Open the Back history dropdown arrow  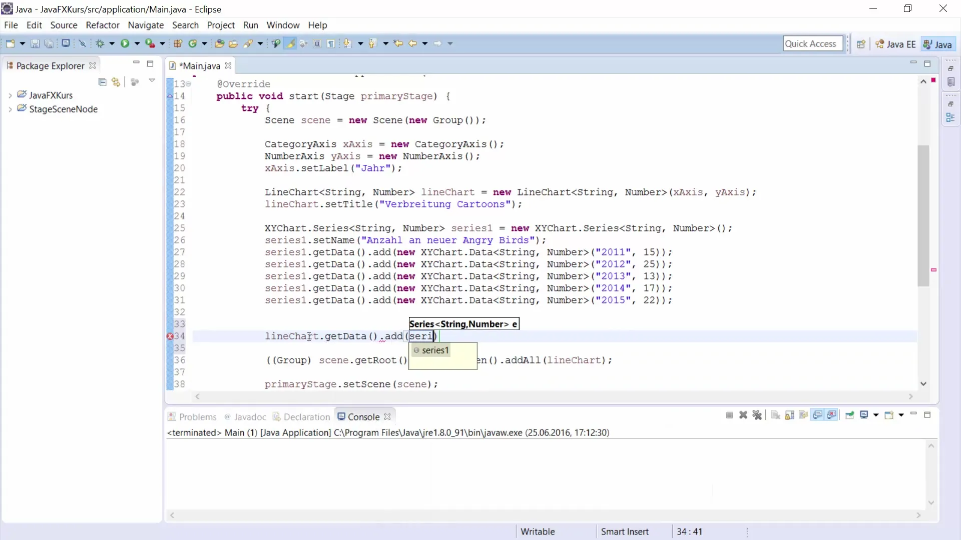(425, 44)
